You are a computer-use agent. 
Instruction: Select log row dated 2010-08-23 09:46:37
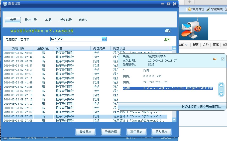[x=61, y=66]
